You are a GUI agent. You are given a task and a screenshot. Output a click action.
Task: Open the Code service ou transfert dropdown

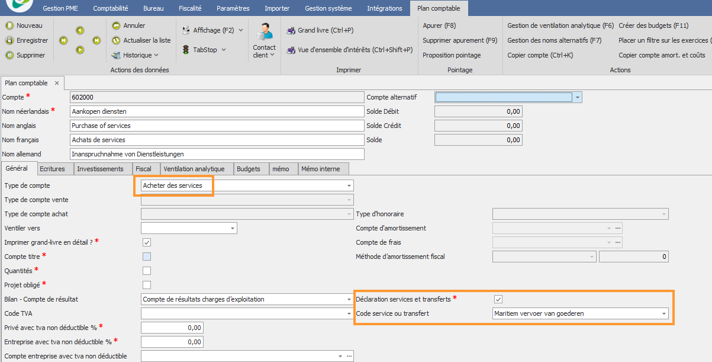click(x=664, y=313)
